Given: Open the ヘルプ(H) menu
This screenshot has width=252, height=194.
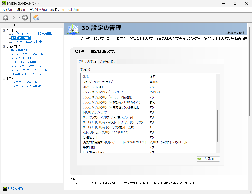Looking at the screenshot, I should [x=73, y=10].
